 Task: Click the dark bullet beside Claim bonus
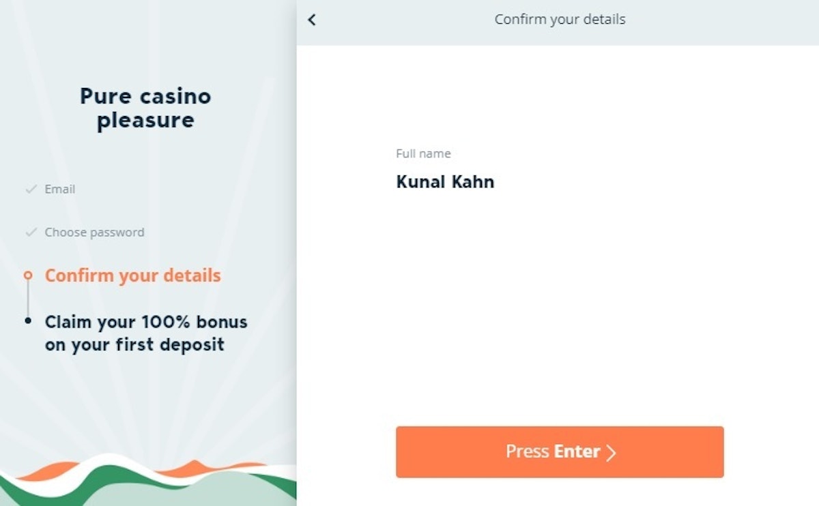click(x=28, y=320)
